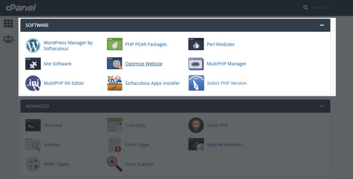This screenshot has width=353, height=179.
Task: Open the Site Software link
Action: point(58,64)
